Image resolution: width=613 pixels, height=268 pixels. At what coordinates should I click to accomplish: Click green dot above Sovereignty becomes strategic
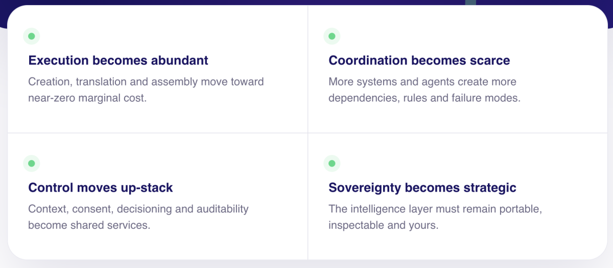332,164
